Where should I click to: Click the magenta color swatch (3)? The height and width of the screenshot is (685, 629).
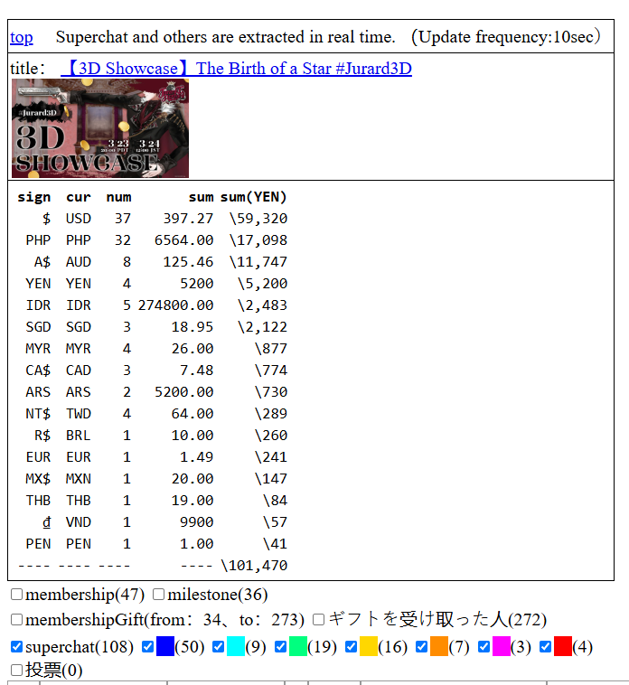point(502,646)
